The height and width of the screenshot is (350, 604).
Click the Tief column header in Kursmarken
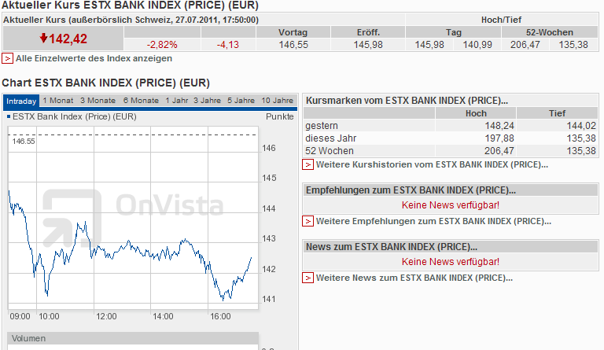click(558, 113)
